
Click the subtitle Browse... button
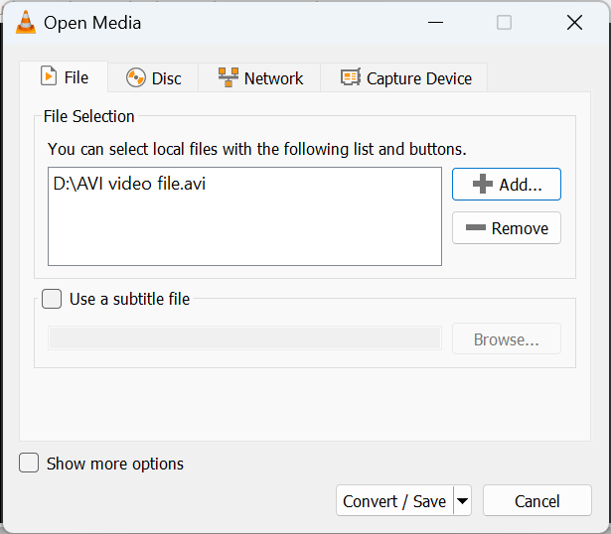(506, 338)
